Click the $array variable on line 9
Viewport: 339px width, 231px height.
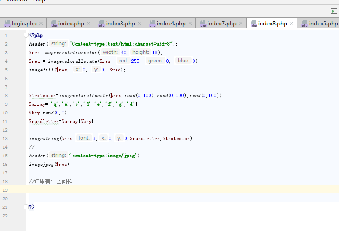tap(37, 104)
